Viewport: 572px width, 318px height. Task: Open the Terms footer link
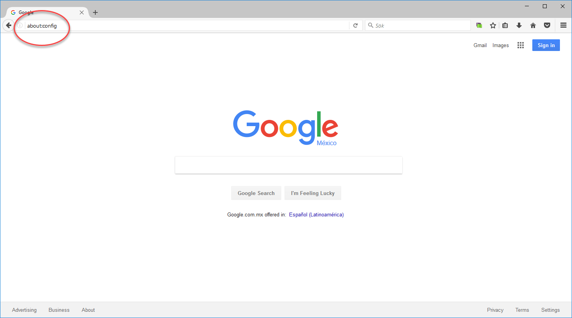click(522, 310)
